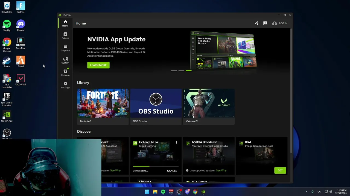Click the GeForce NOW download progress bar

156,166
